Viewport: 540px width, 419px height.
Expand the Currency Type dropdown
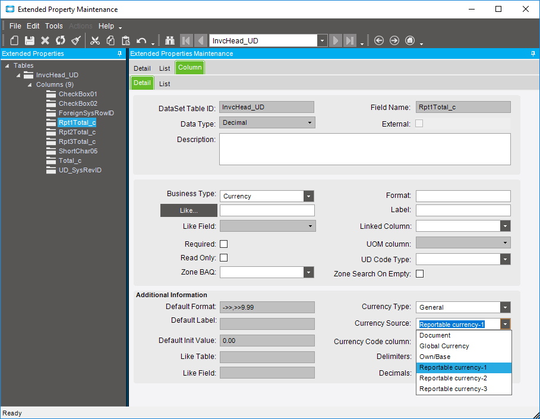coord(505,307)
